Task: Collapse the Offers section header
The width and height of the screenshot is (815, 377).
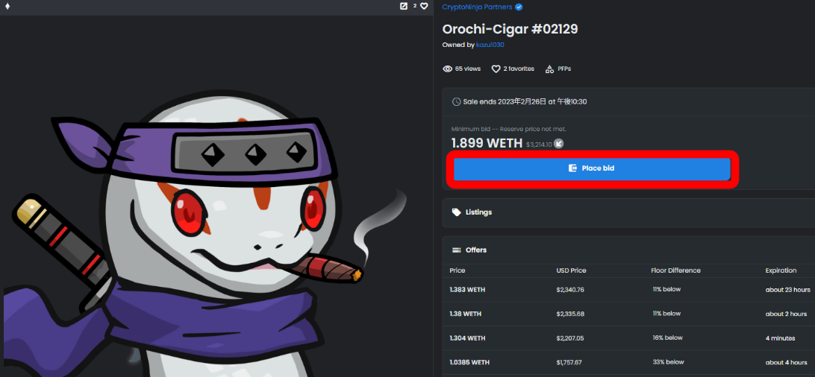Action: pyautogui.click(x=628, y=250)
